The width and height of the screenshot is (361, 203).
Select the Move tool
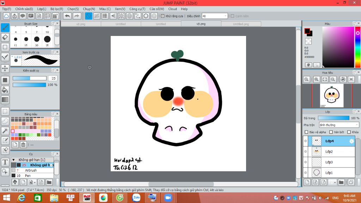click(x=5, y=68)
